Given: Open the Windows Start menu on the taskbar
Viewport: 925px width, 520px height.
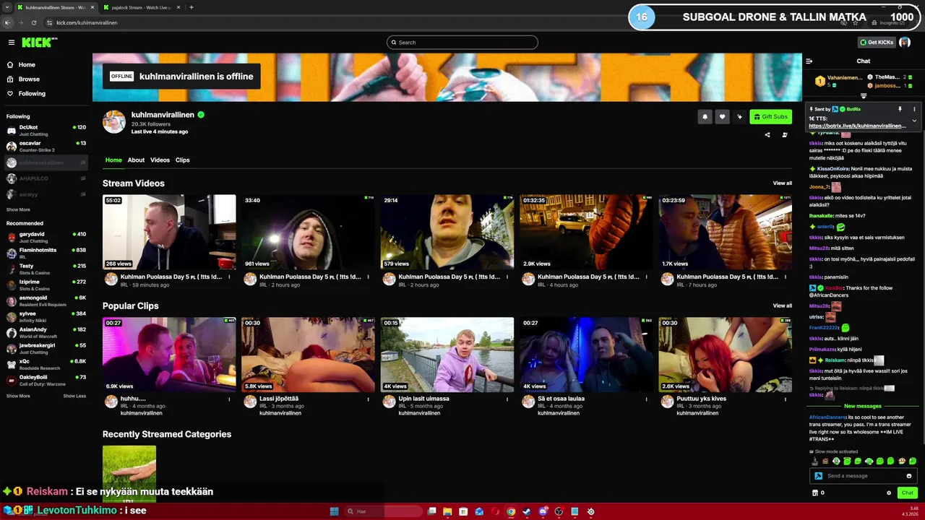Looking at the screenshot, I should 334,511.
